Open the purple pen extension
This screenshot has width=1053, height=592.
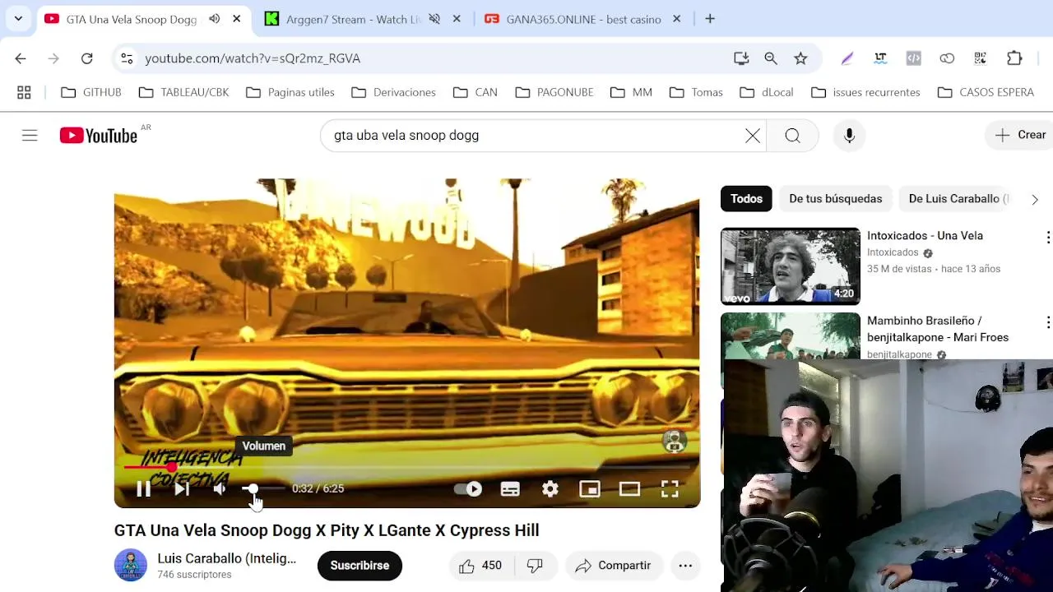point(847,58)
